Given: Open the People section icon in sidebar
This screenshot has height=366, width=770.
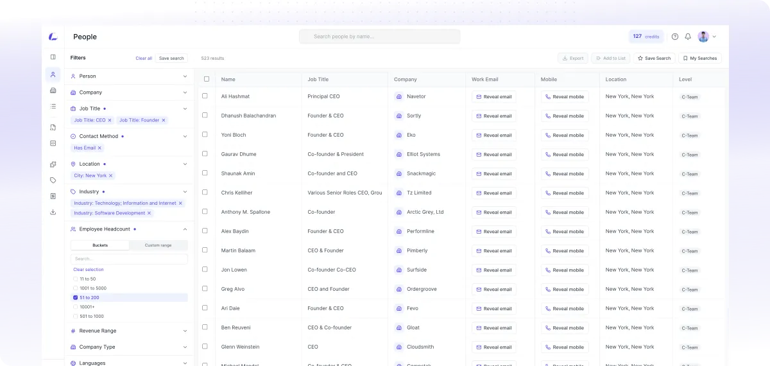Looking at the screenshot, I should (53, 74).
